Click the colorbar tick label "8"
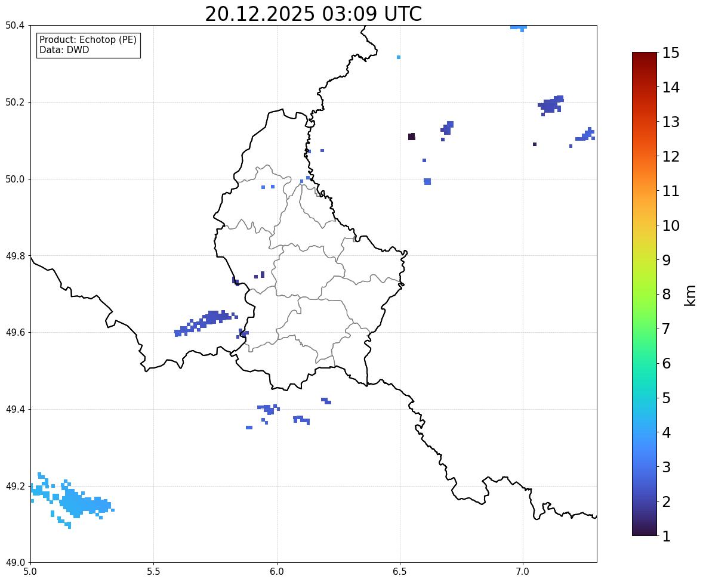Image resolution: width=703 pixels, height=582 pixels. tap(667, 295)
